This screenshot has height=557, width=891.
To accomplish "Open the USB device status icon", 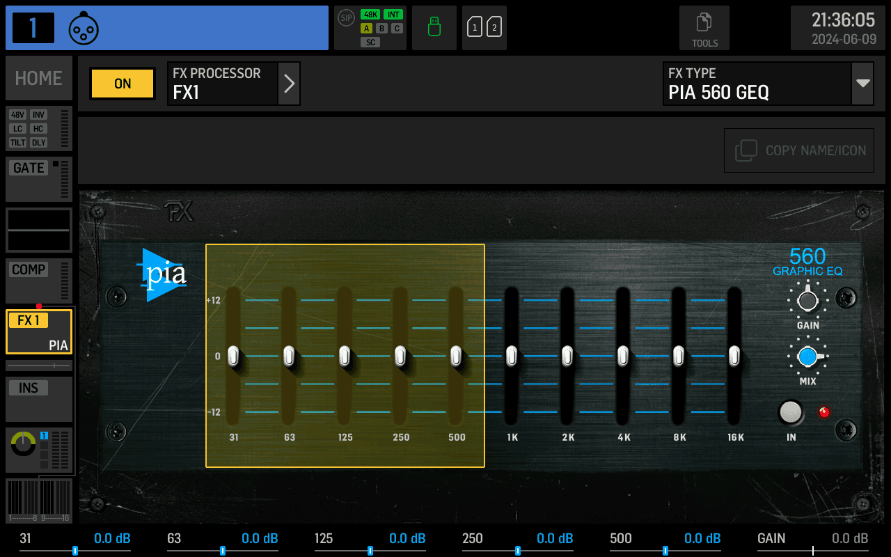I will tap(434, 28).
